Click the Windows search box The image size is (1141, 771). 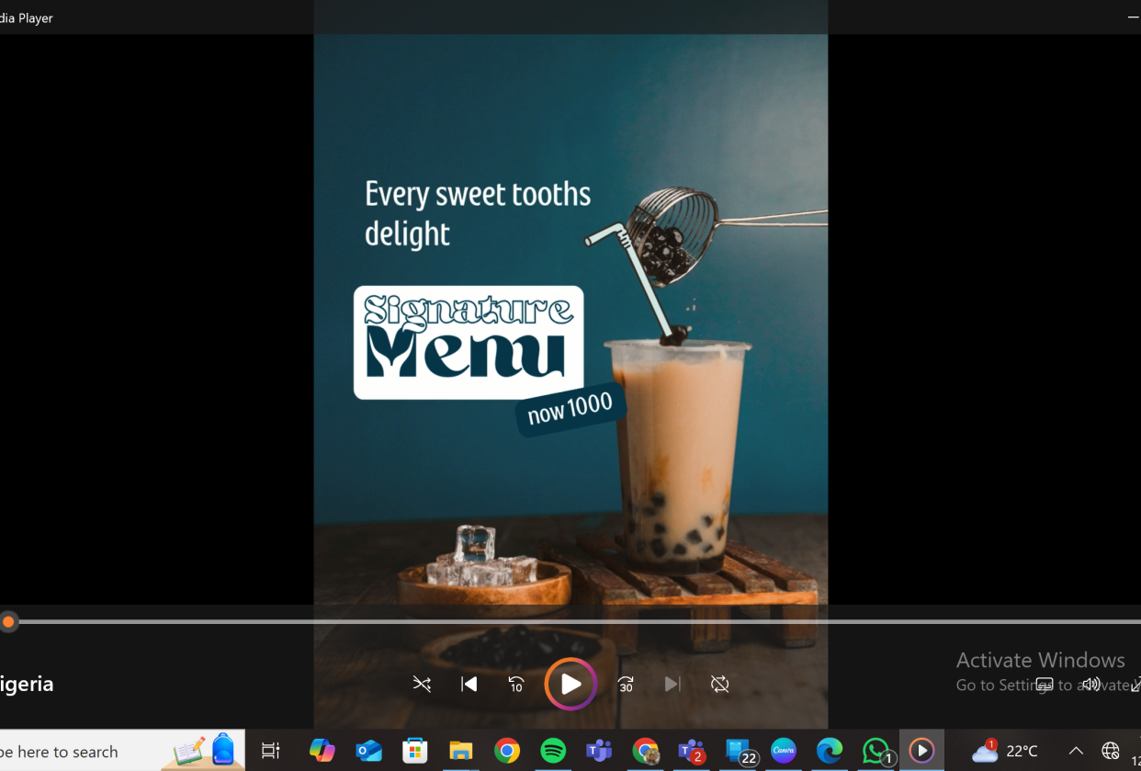pos(122,751)
